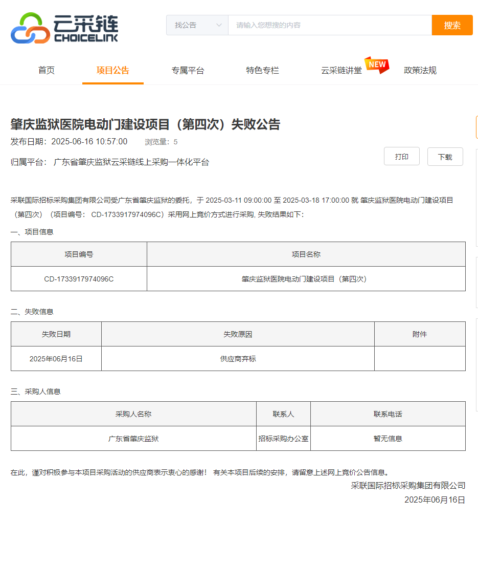The width and height of the screenshot is (478, 564).
Task: Click phone cell 暂无信息
Action: 388,439
